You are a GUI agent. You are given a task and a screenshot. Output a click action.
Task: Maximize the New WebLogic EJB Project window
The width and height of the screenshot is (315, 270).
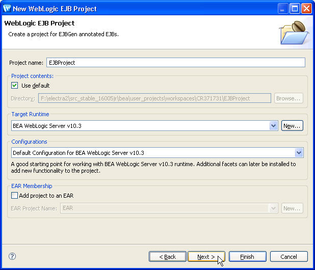tap(295, 9)
